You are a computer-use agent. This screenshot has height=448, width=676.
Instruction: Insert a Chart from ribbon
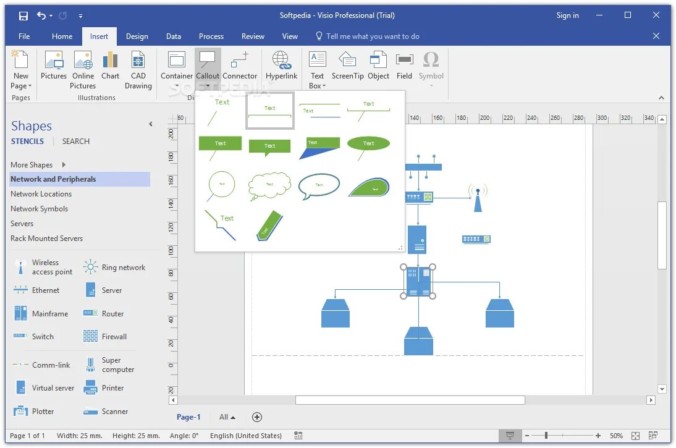click(x=110, y=65)
